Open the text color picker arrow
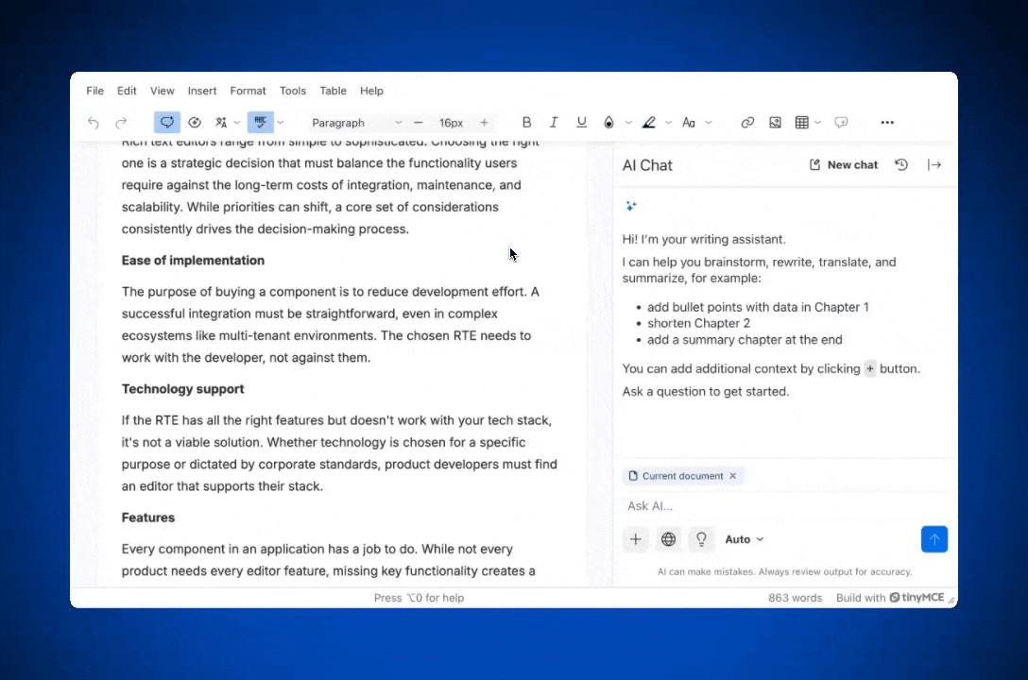The height and width of the screenshot is (680, 1028). click(628, 123)
